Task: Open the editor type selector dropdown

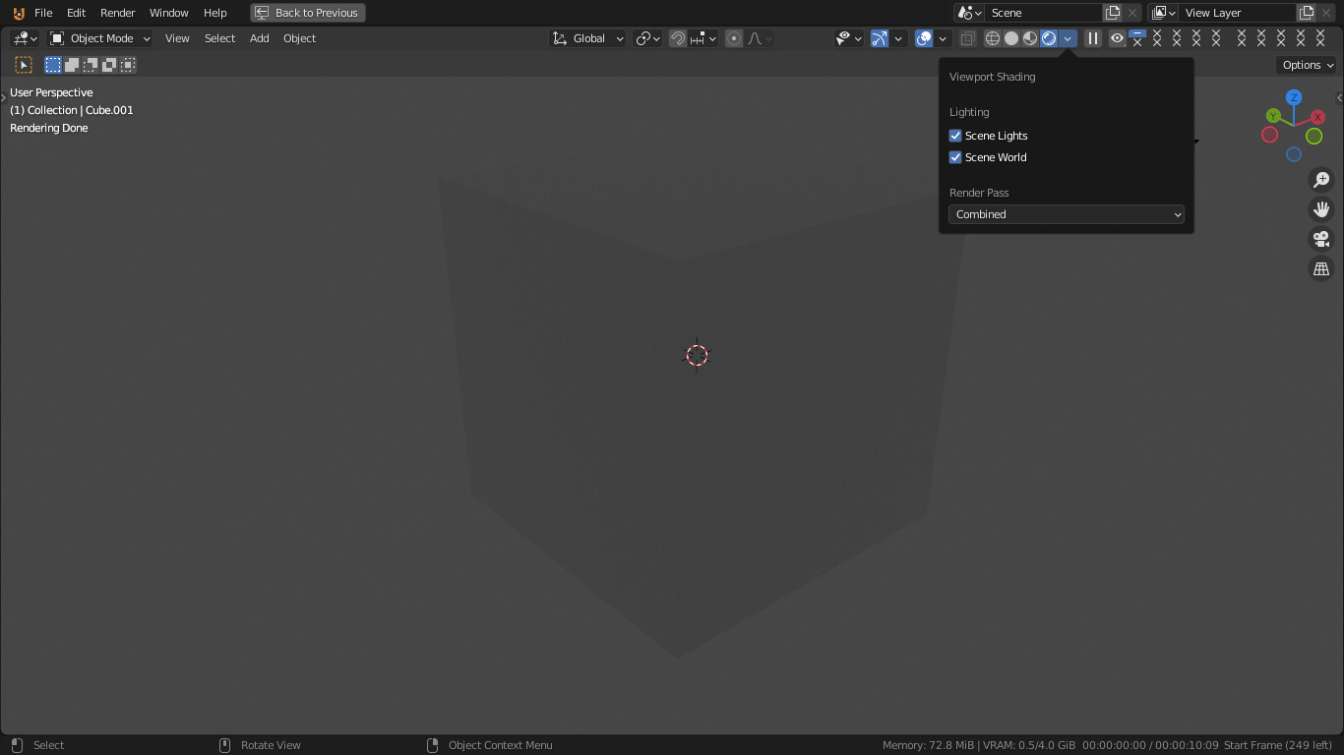Action: click(25, 38)
